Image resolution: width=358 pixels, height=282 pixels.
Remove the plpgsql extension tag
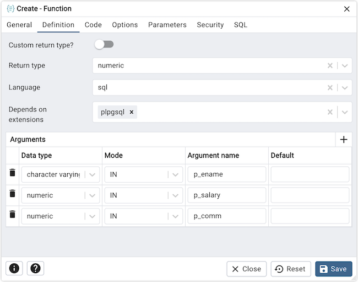[132, 112]
